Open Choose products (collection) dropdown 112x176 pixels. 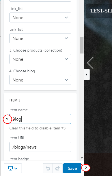[x=40, y=59]
